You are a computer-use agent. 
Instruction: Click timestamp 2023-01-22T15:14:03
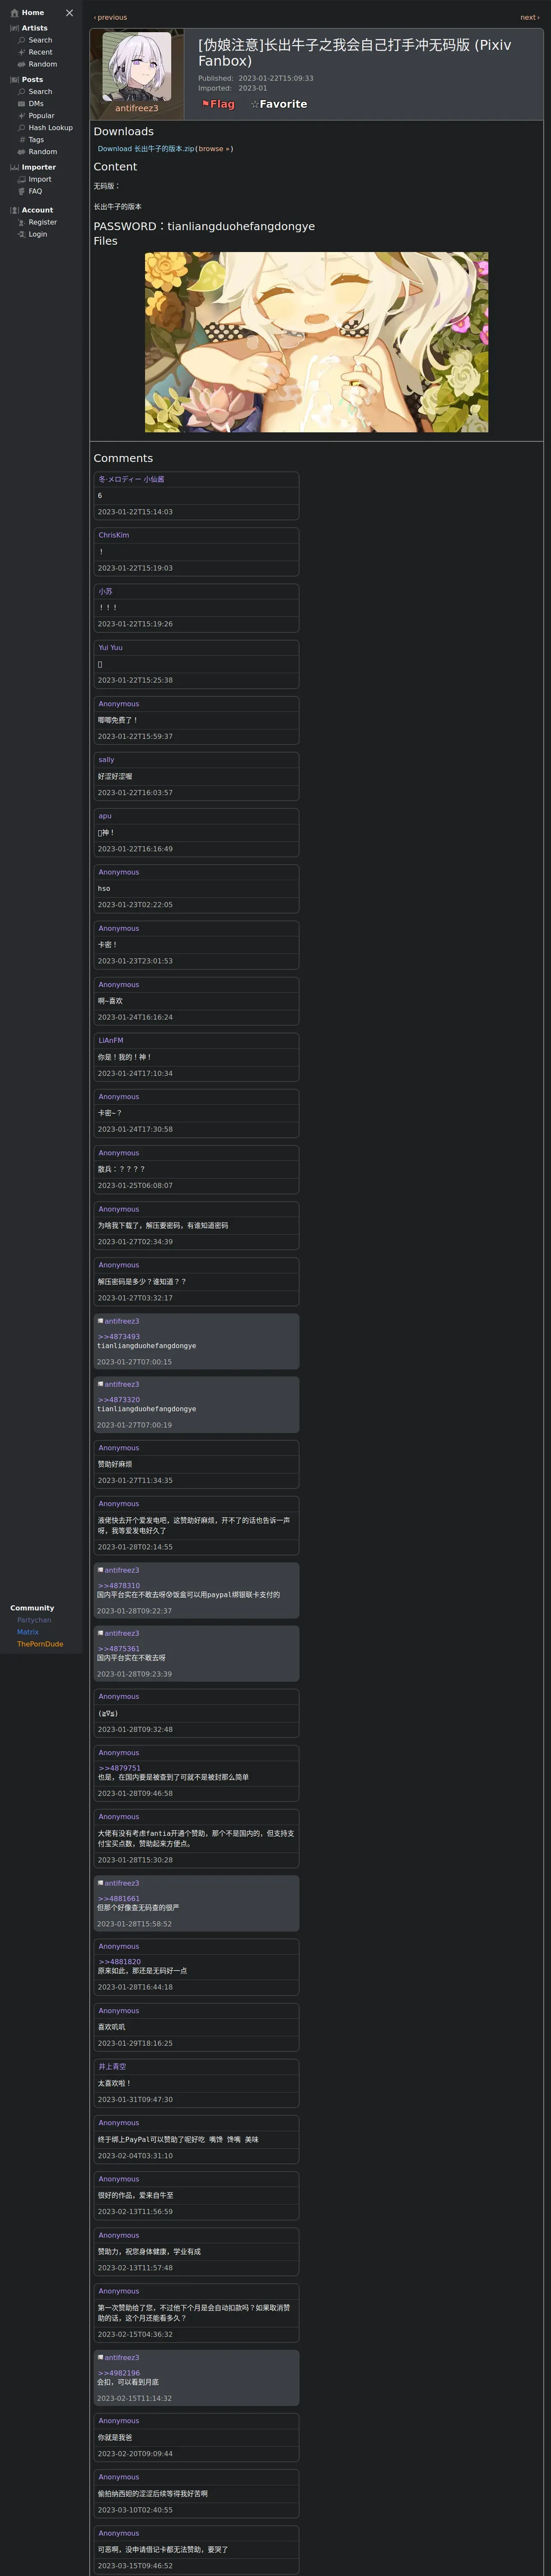pyautogui.click(x=135, y=512)
